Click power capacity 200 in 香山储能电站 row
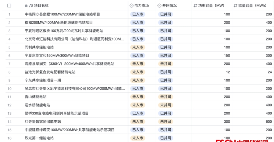 click(227, 97)
